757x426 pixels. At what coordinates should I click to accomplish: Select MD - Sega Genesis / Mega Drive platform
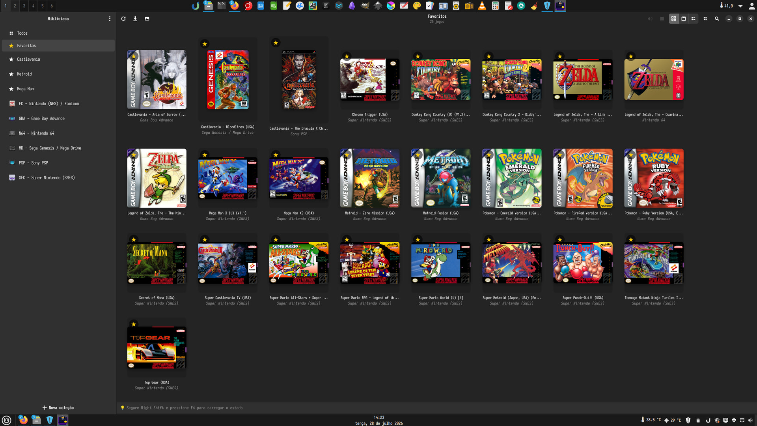click(58, 148)
